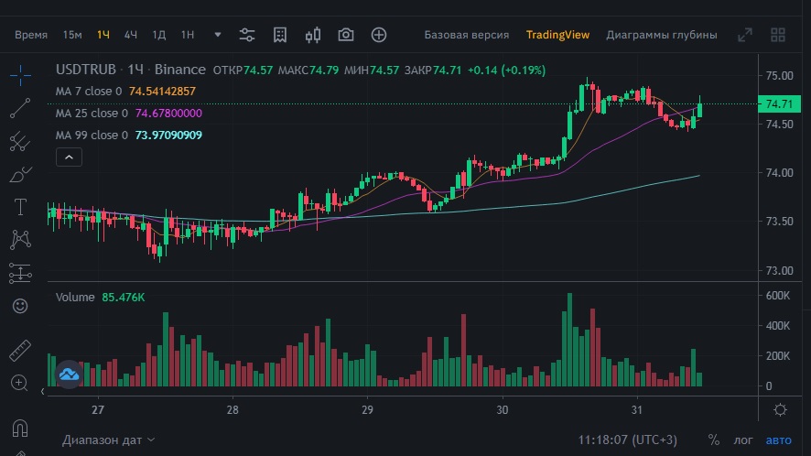811x456 pixels.
Task: Open candlestick chart type selector
Action: point(312,35)
